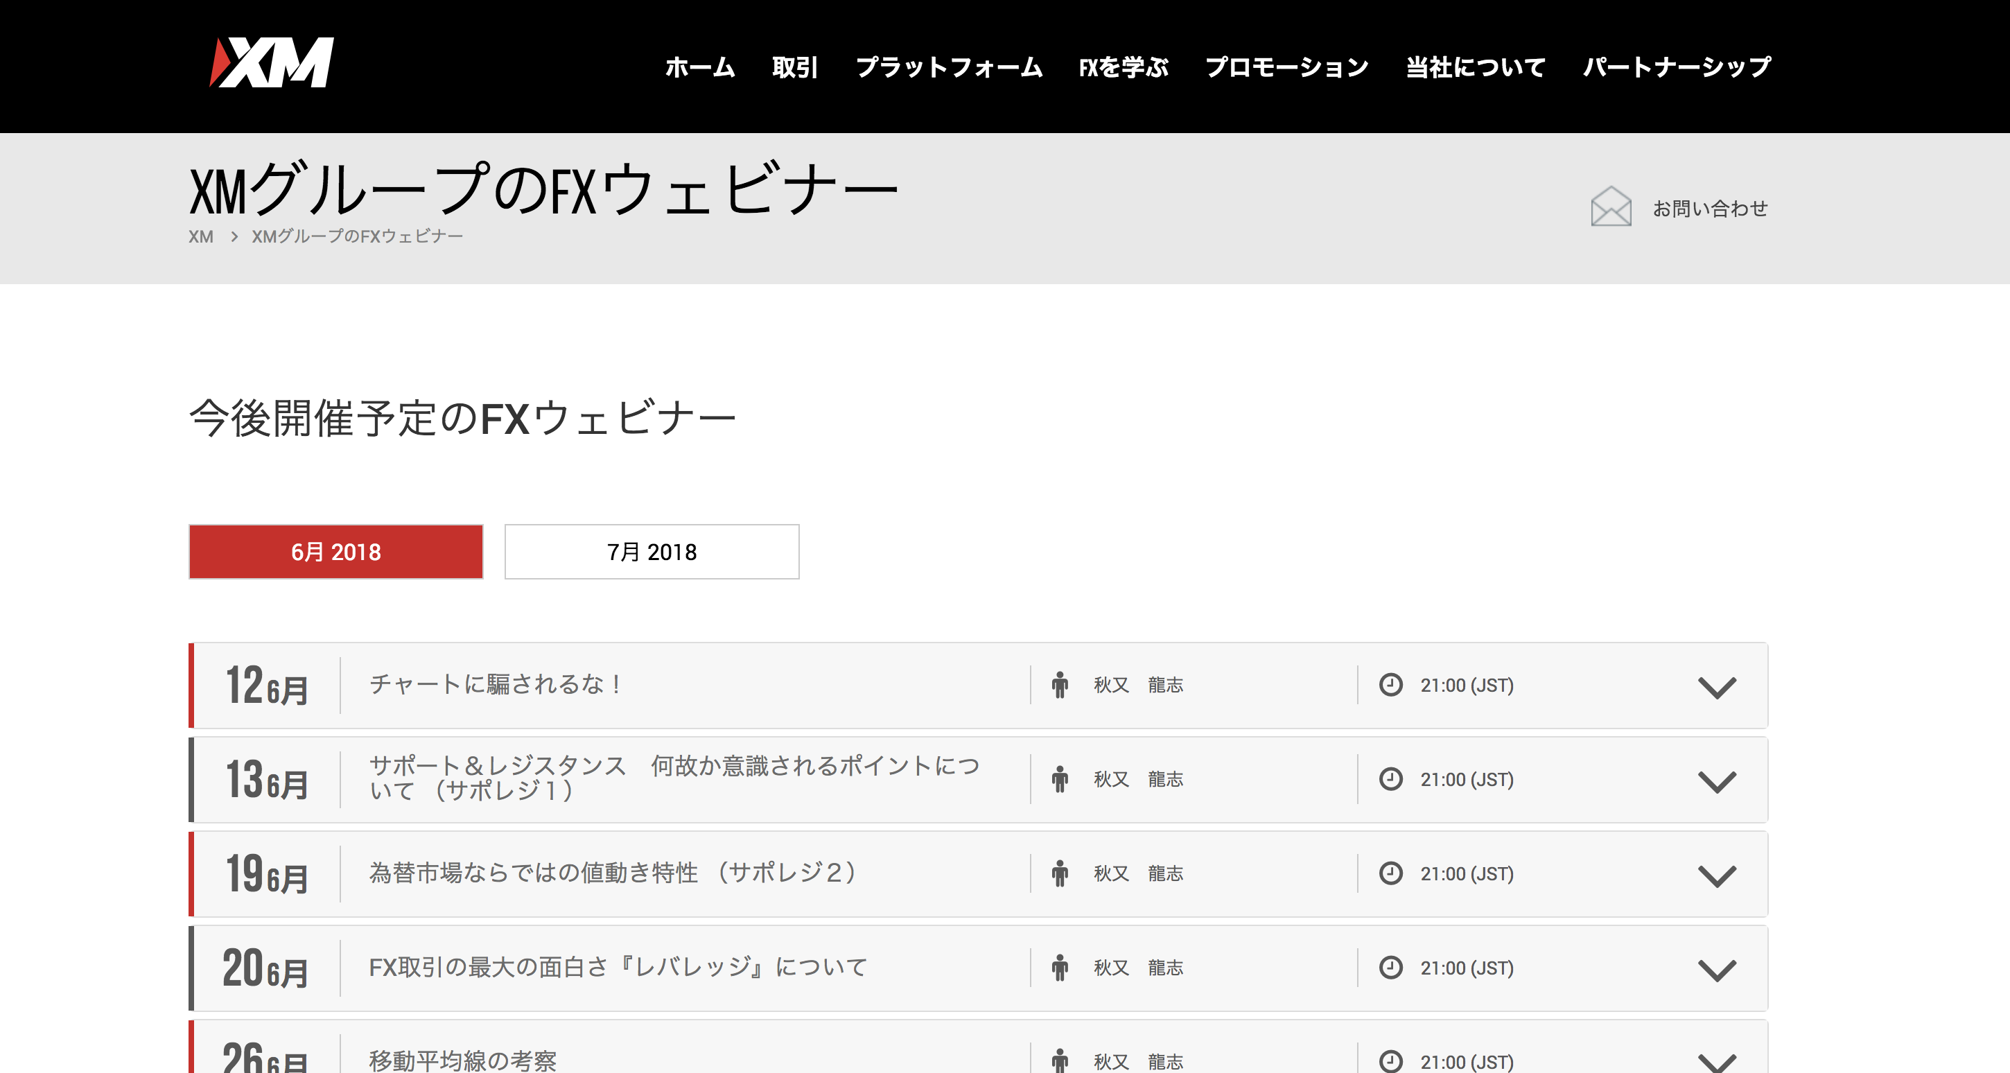This screenshot has width=2010, height=1073.
Task: Click the 20 6月 date
Action: [x=265, y=969]
